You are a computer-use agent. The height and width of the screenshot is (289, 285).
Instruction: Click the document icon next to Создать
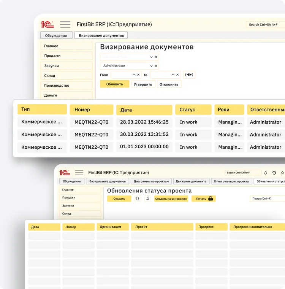[x=138, y=198]
